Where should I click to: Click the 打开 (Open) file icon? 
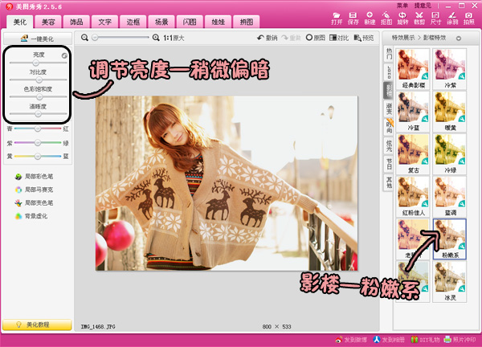click(337, 18)
